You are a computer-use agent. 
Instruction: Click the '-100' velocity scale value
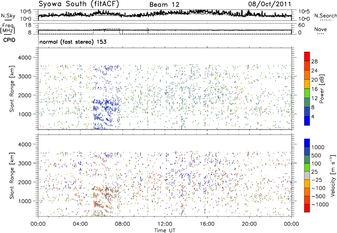318,188
